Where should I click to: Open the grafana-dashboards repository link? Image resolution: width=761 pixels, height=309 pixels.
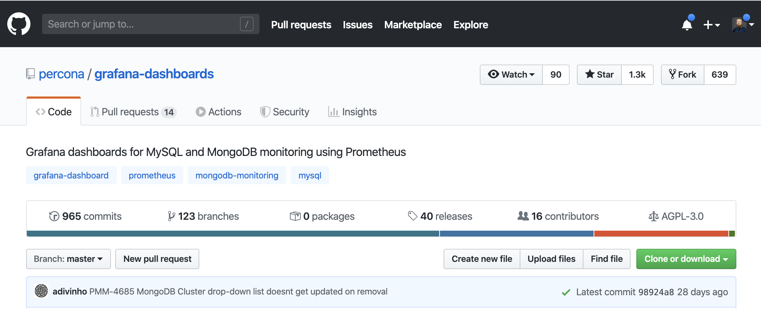[x=154, y=74]
